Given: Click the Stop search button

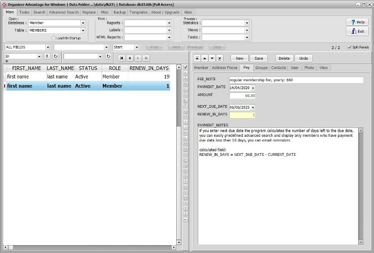Looking at the screenshot, I should (x=217, y=47).
